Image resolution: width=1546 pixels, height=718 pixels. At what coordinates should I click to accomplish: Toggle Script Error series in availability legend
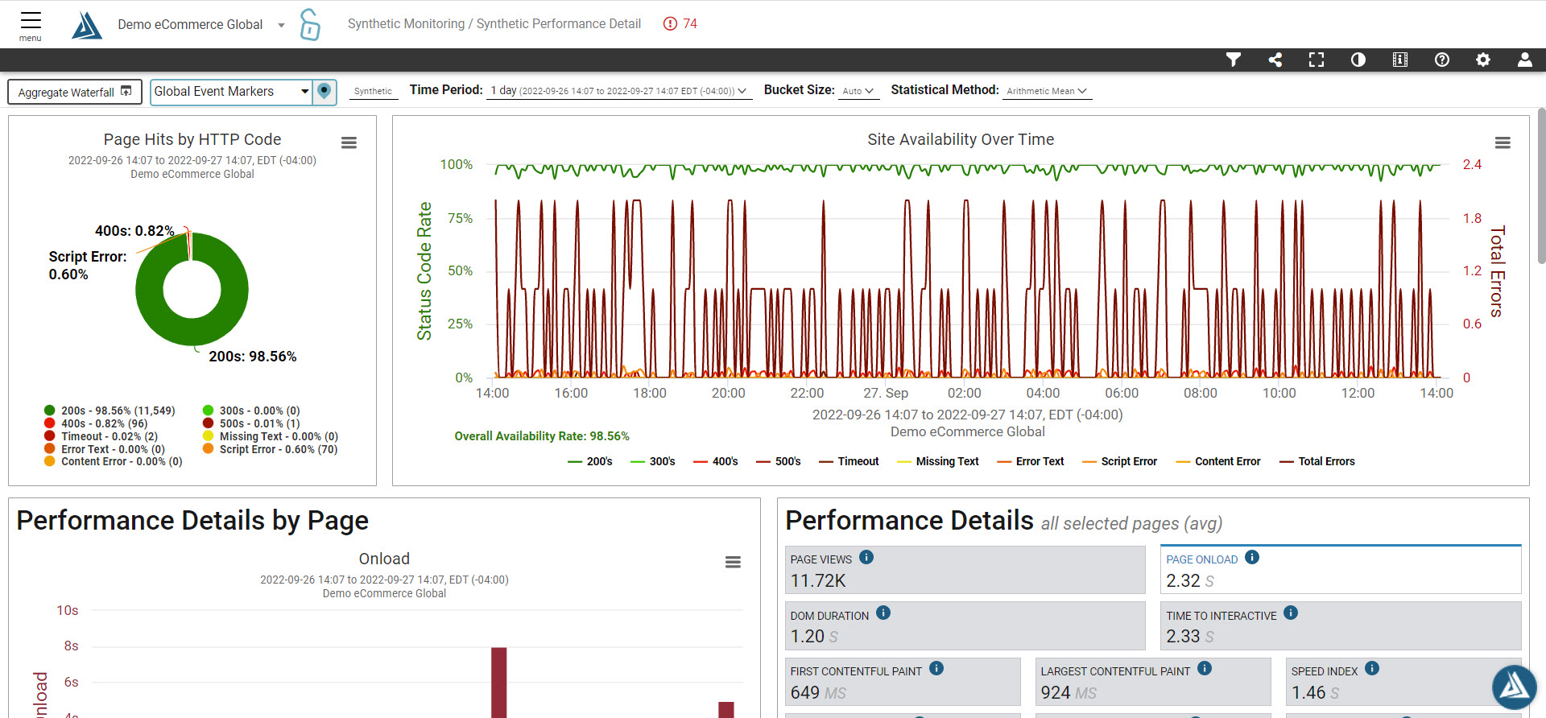pyautogui.click(x=1120, y=461)
